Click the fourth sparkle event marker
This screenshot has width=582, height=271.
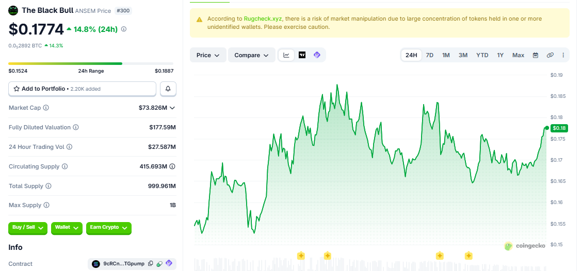(468, 256)
